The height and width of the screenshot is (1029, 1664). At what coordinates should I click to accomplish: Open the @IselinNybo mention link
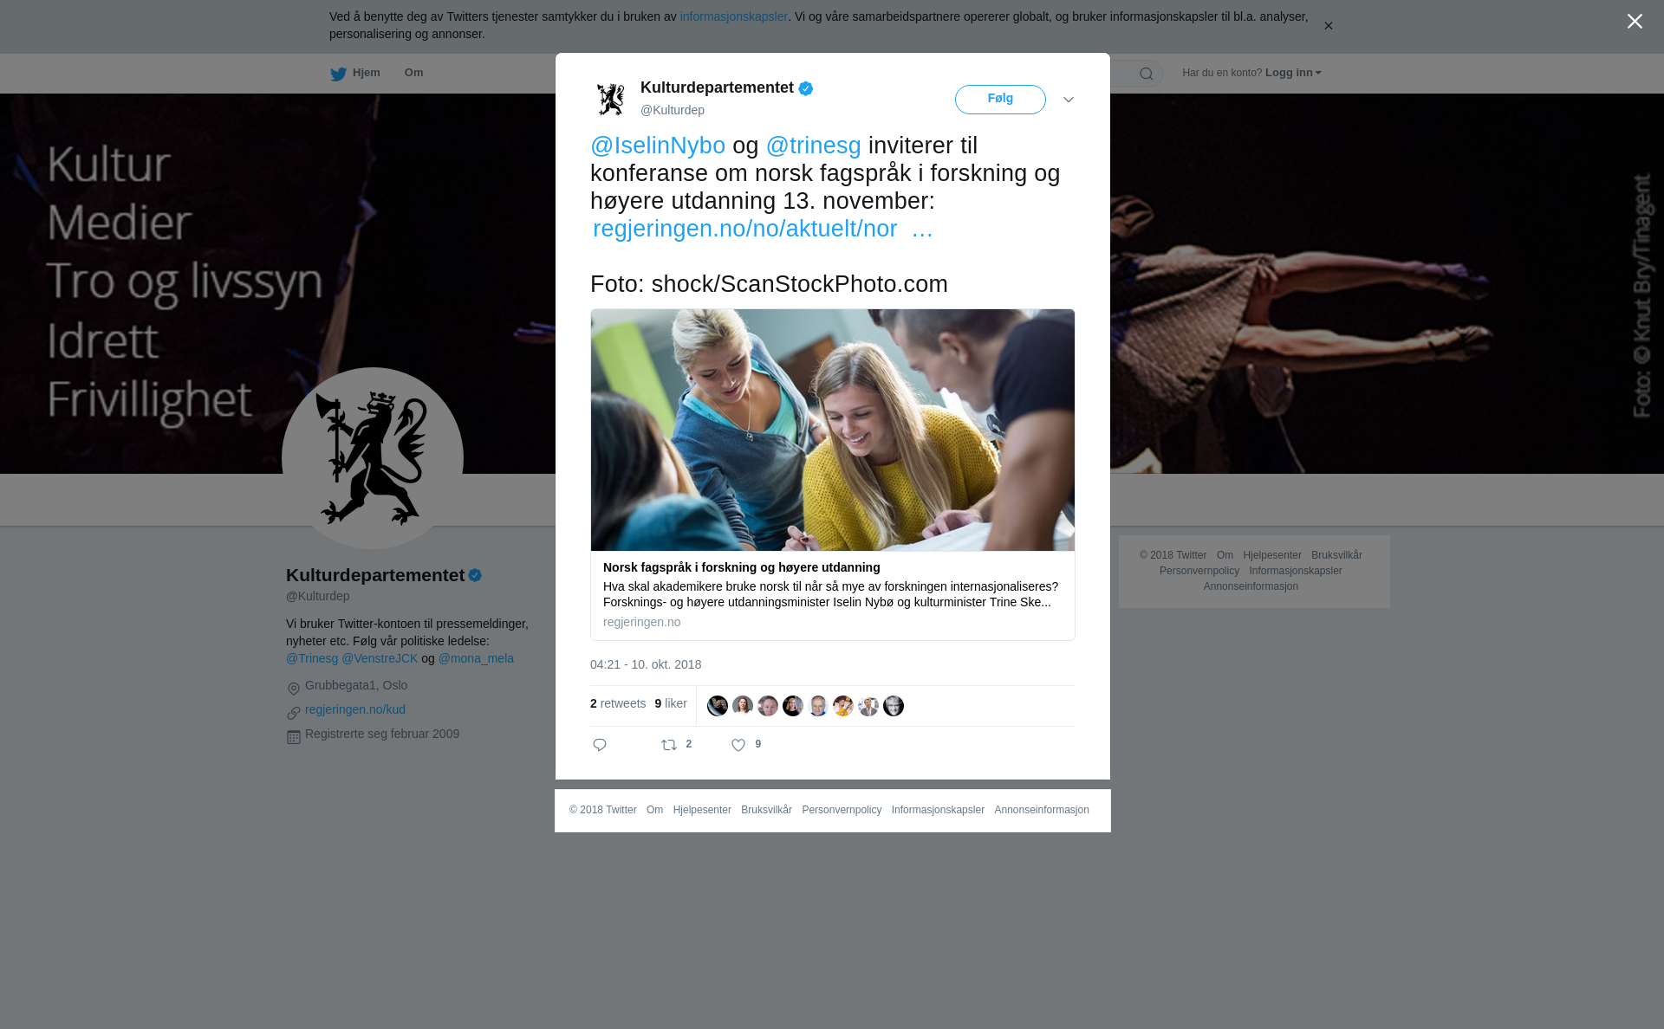coord(658,146)
